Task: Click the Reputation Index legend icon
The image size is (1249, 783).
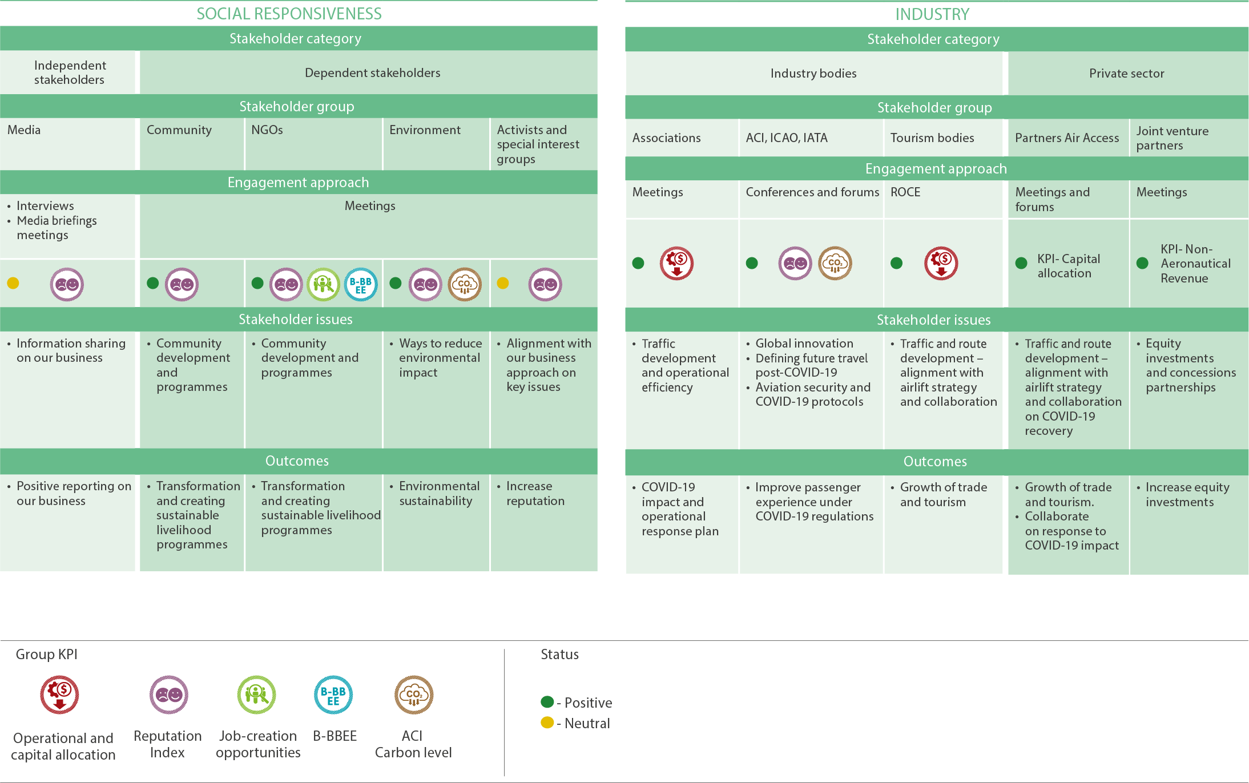Action: [168, 695]
